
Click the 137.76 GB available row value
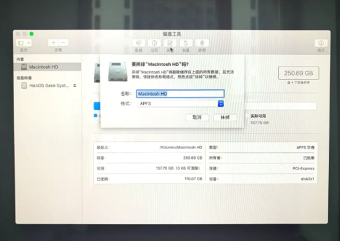(178, 168)
